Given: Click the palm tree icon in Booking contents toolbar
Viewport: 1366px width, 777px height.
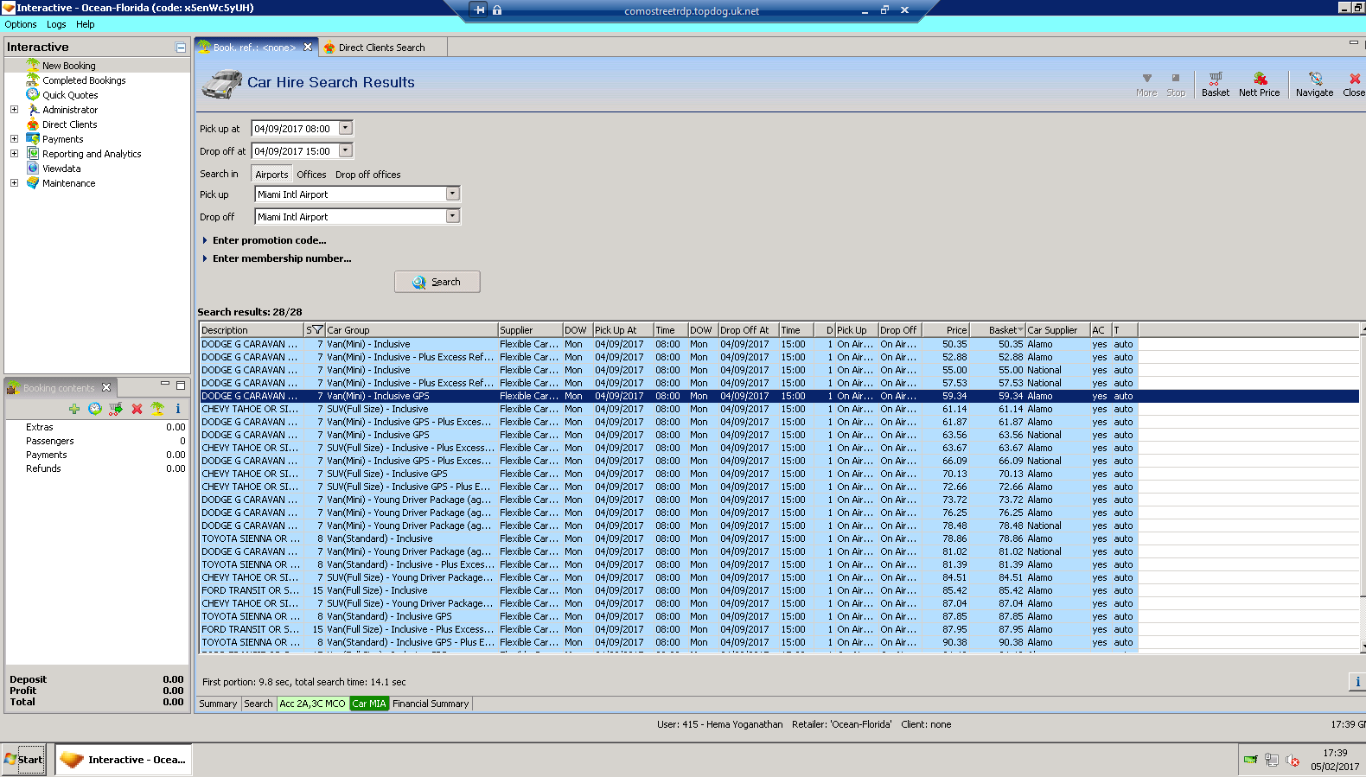Looking at the screenshot, I should click(157, 409).
